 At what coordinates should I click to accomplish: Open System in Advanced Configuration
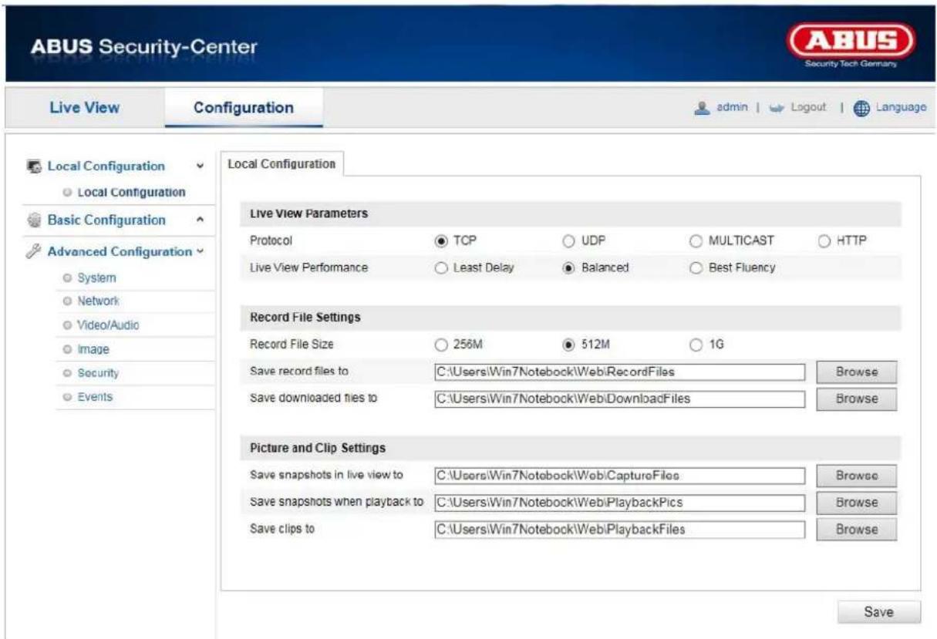[x=96, y=277]
